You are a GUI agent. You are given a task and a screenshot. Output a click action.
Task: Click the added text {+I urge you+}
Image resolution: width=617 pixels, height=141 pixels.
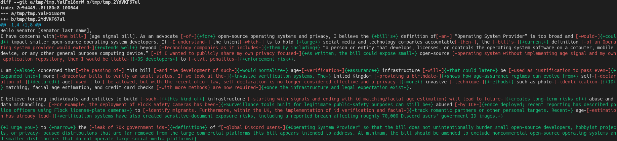(x=19, y=127)
